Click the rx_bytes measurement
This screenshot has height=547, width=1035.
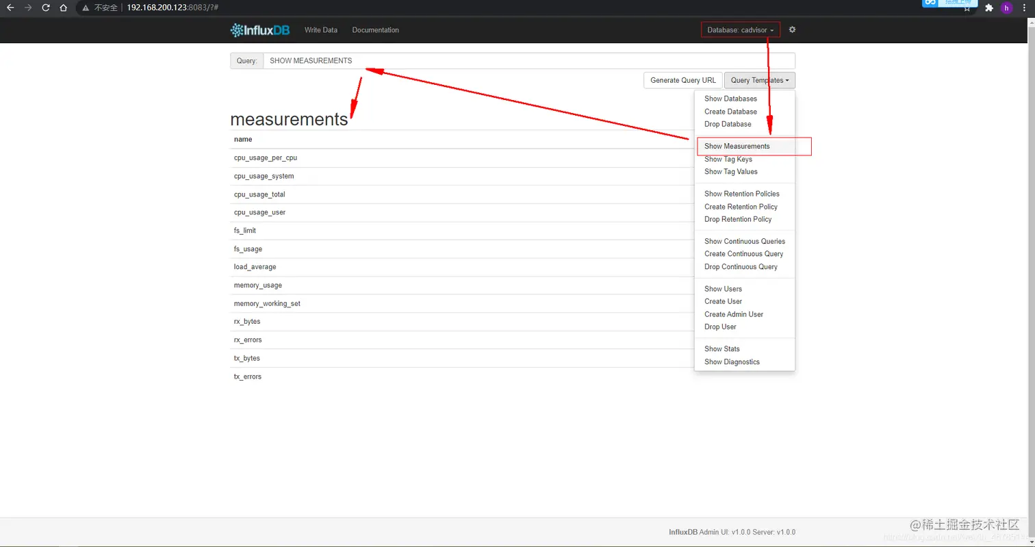(x=247, y=322)
